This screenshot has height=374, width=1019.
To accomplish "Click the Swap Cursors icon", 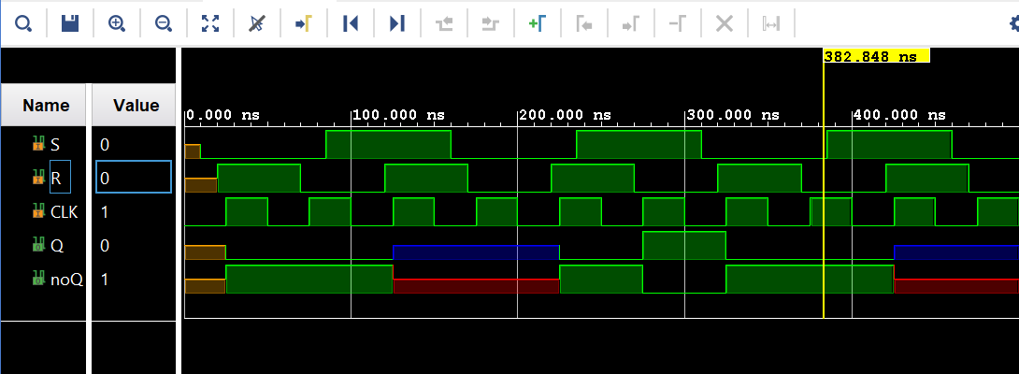I will [x=770, y=24].
